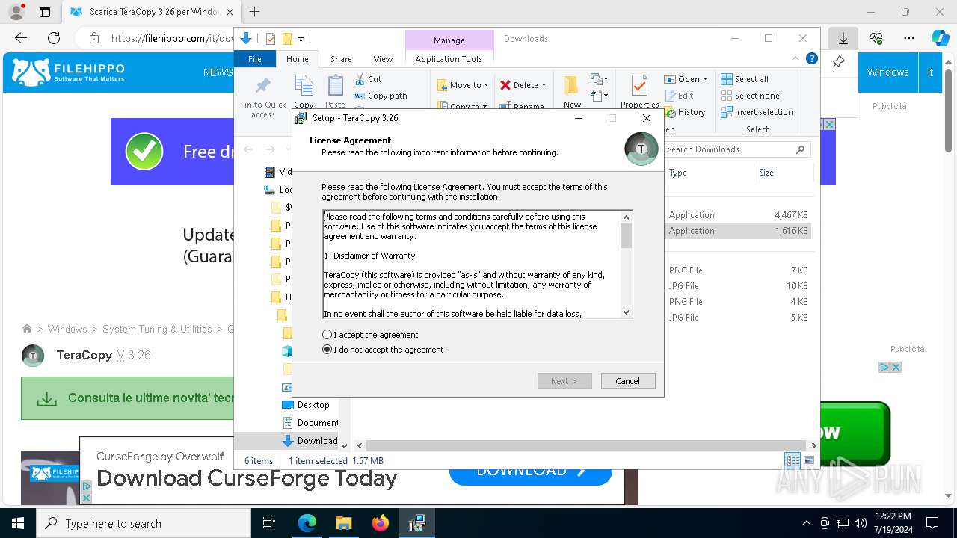957x538 pixels.
Task: Click the Cancel button in TeraCopy setup
Action: click(628, 381)
